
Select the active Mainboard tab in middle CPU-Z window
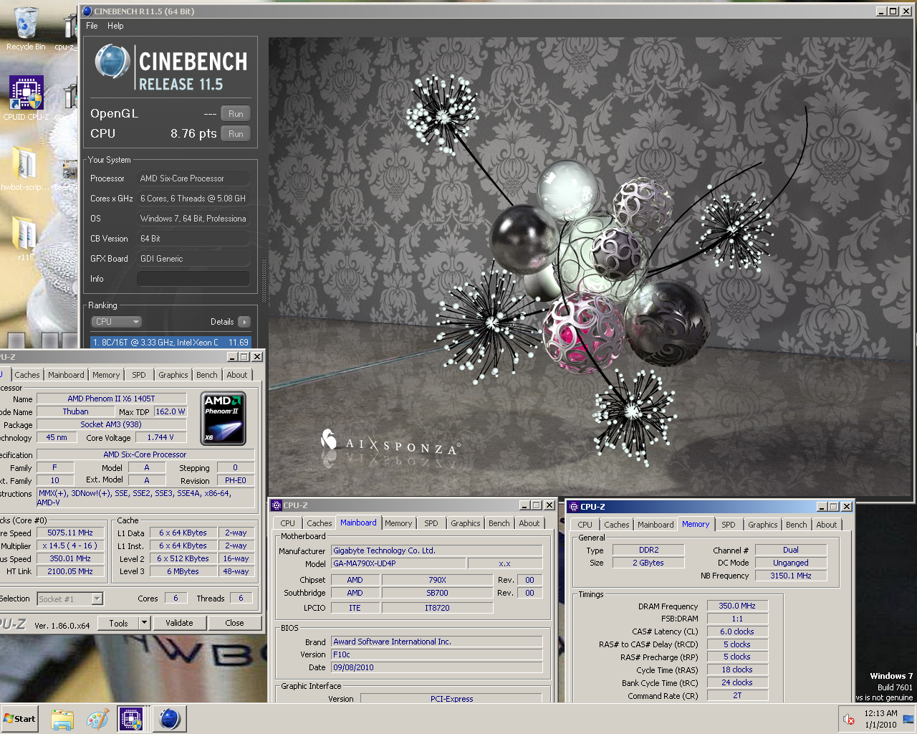coord(358,523)
